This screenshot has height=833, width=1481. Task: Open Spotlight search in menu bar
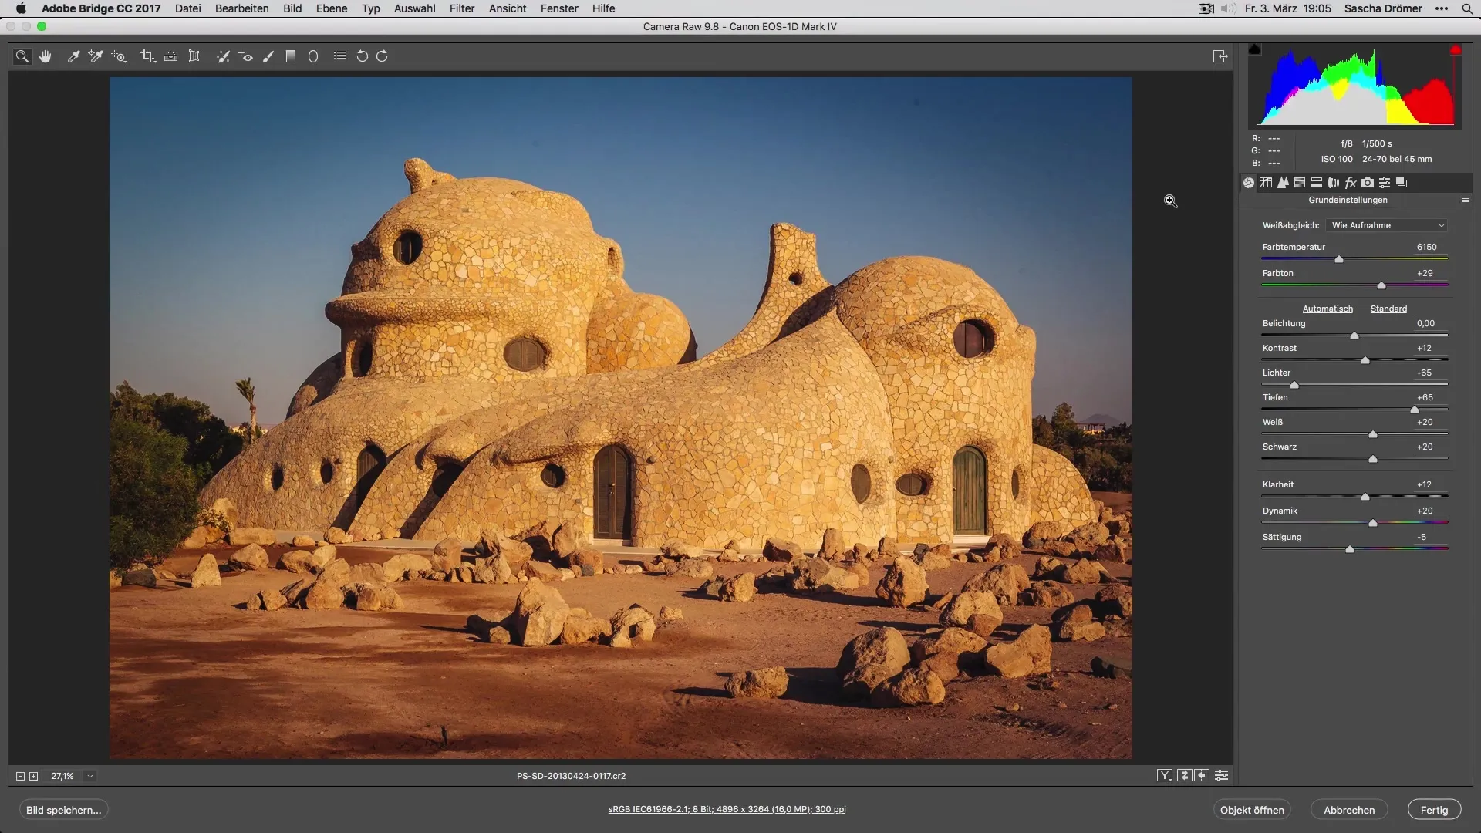coord(1466,8)
